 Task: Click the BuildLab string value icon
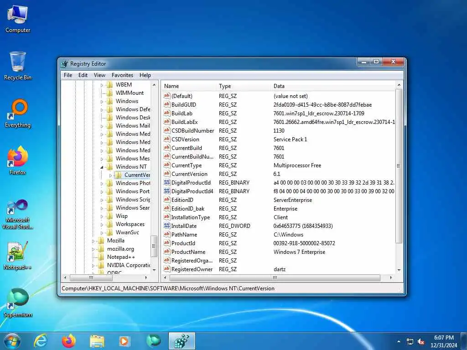click(x=167, y=113)
